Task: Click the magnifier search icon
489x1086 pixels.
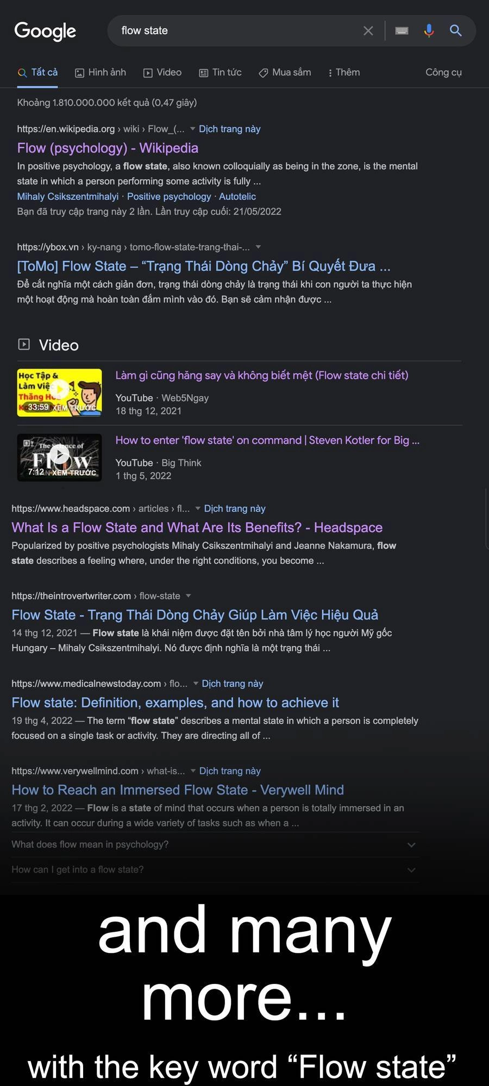Action: [456, 31]
